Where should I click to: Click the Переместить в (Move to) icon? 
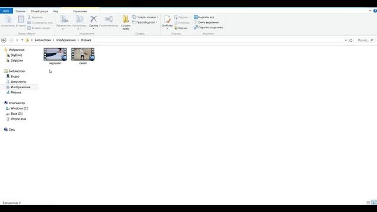(64, 19)
